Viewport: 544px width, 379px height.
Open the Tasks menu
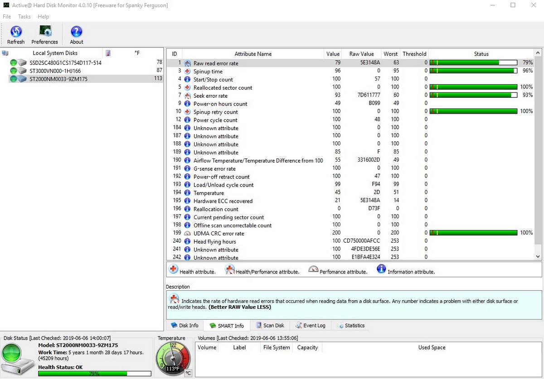[x=24, y=17]
